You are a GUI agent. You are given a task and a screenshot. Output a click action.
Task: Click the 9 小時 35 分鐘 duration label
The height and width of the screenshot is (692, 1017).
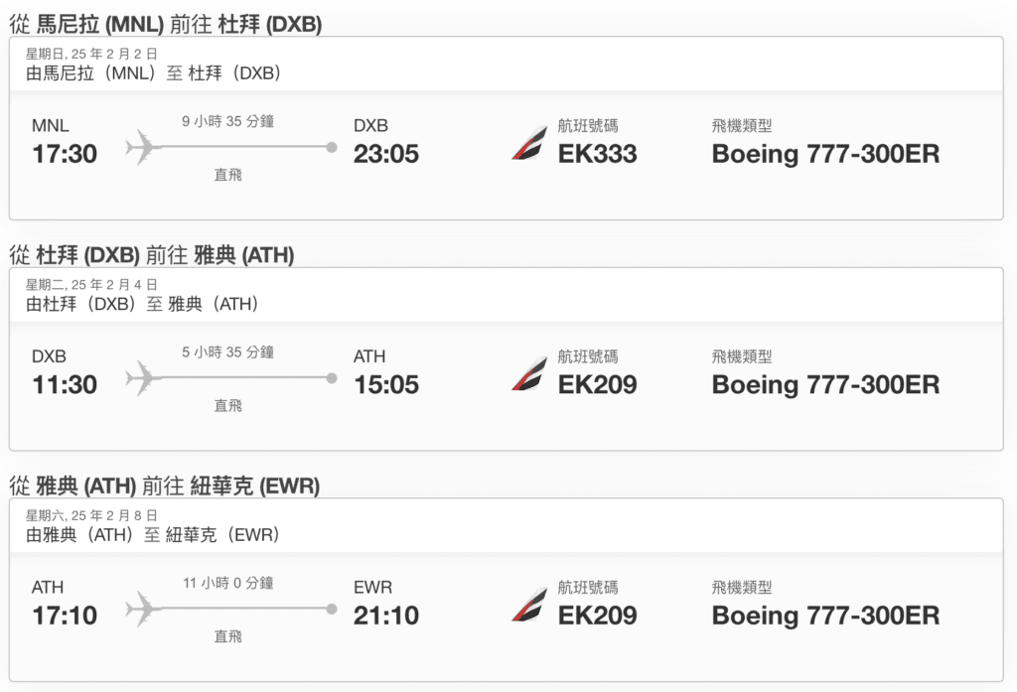pyautogui.click(x=227, y=121)
